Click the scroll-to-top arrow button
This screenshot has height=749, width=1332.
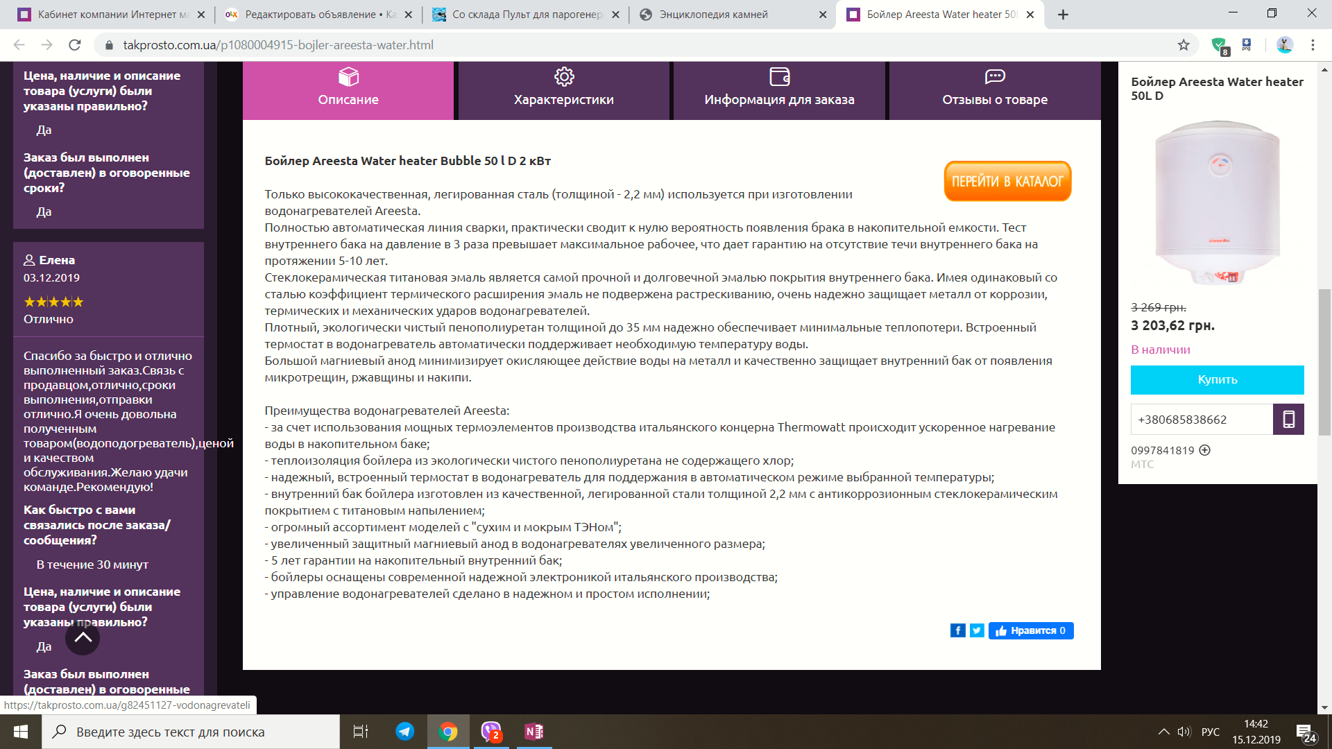click(83, 637)
